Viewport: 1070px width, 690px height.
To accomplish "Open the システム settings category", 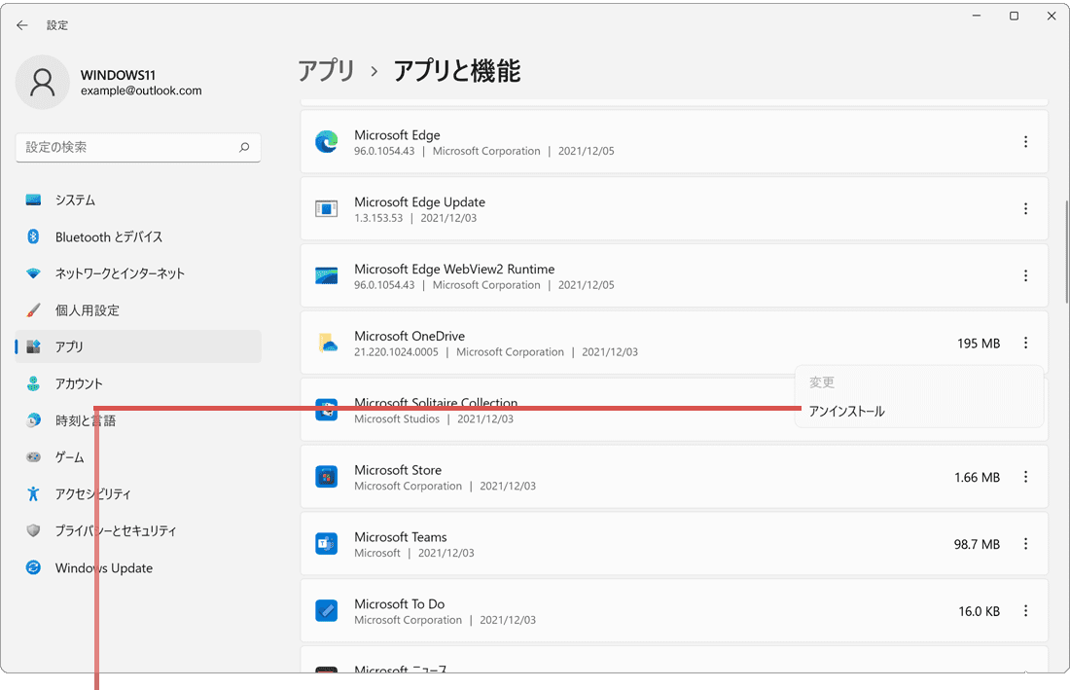I will pyautogui.click(x=138, y=200).
